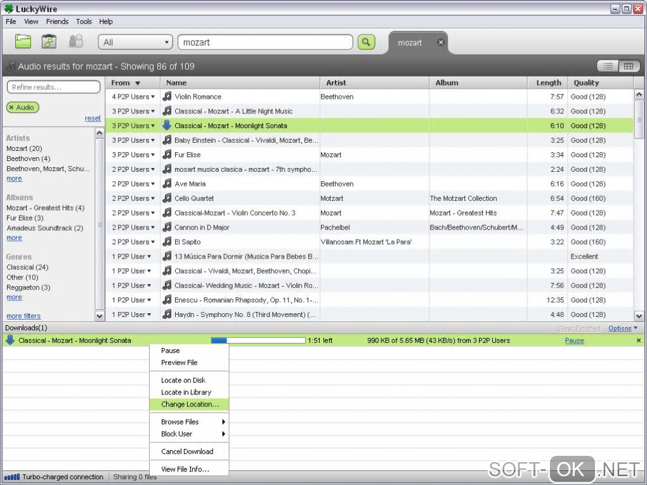Choose View File Info in context menu
This screenshot has width=647, height=485.
coord(190,469)
